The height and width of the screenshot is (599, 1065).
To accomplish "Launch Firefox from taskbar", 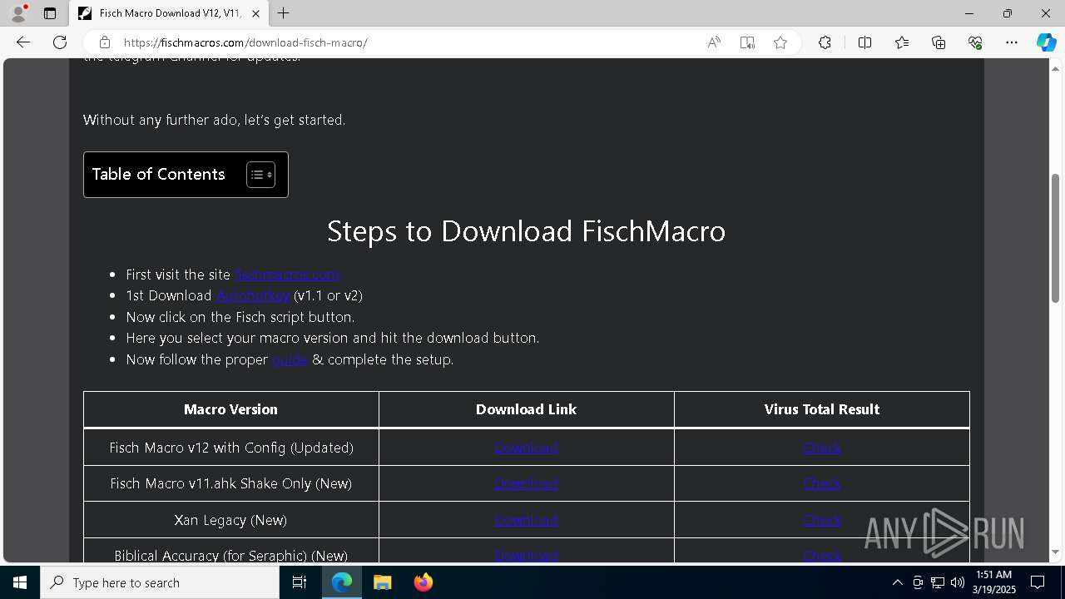I will pyautogui.click(x=423, y=582).
